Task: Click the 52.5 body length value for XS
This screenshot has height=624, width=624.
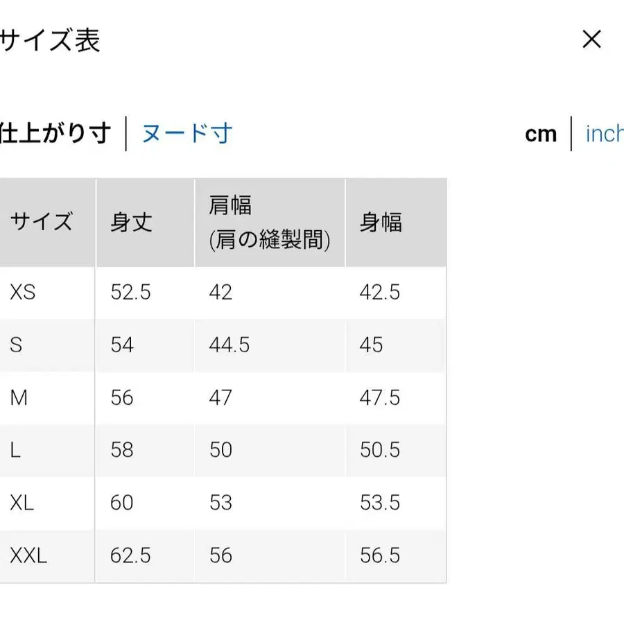Action: pyautogui.click(x=130, y=293)
